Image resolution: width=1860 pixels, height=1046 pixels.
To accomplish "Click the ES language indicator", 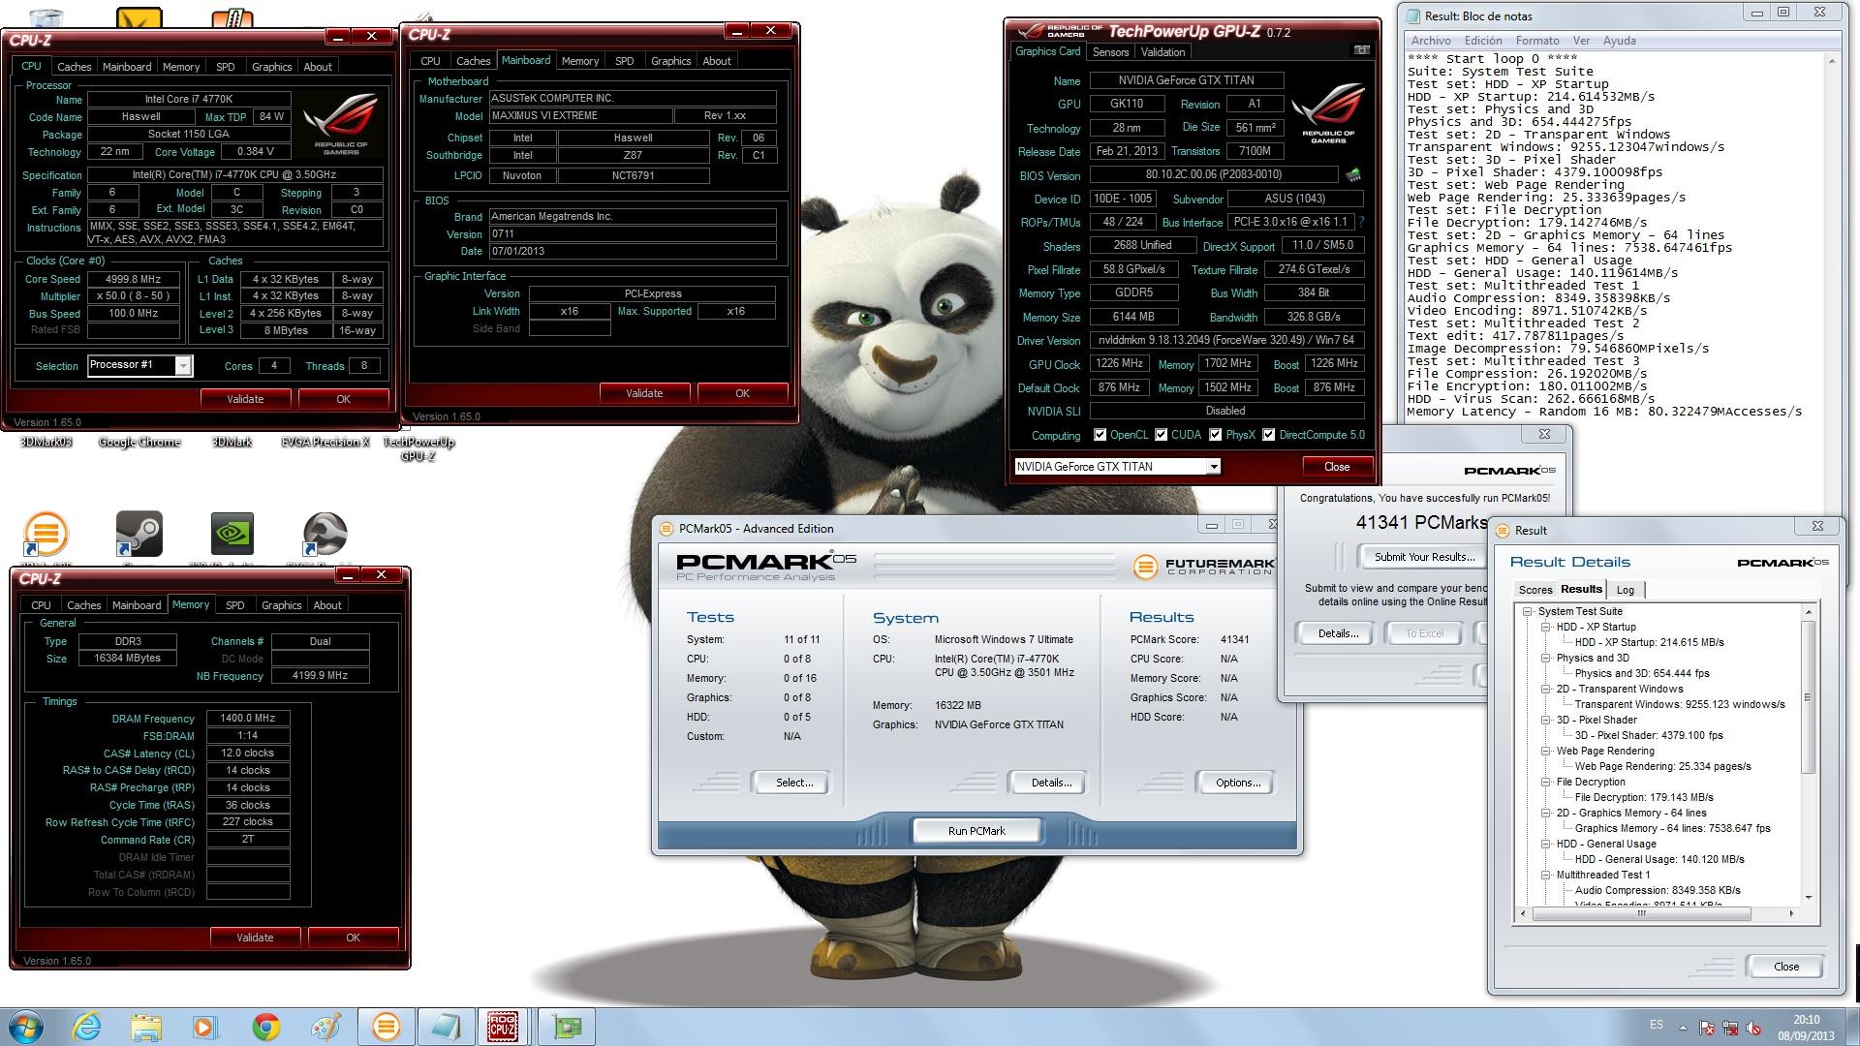I will coord(1656,1025).
